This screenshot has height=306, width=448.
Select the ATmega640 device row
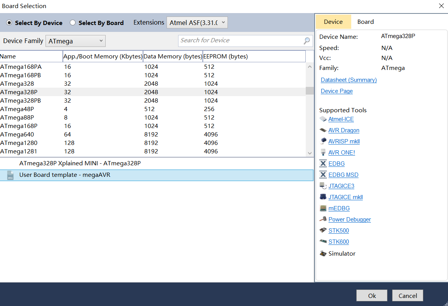153,135
